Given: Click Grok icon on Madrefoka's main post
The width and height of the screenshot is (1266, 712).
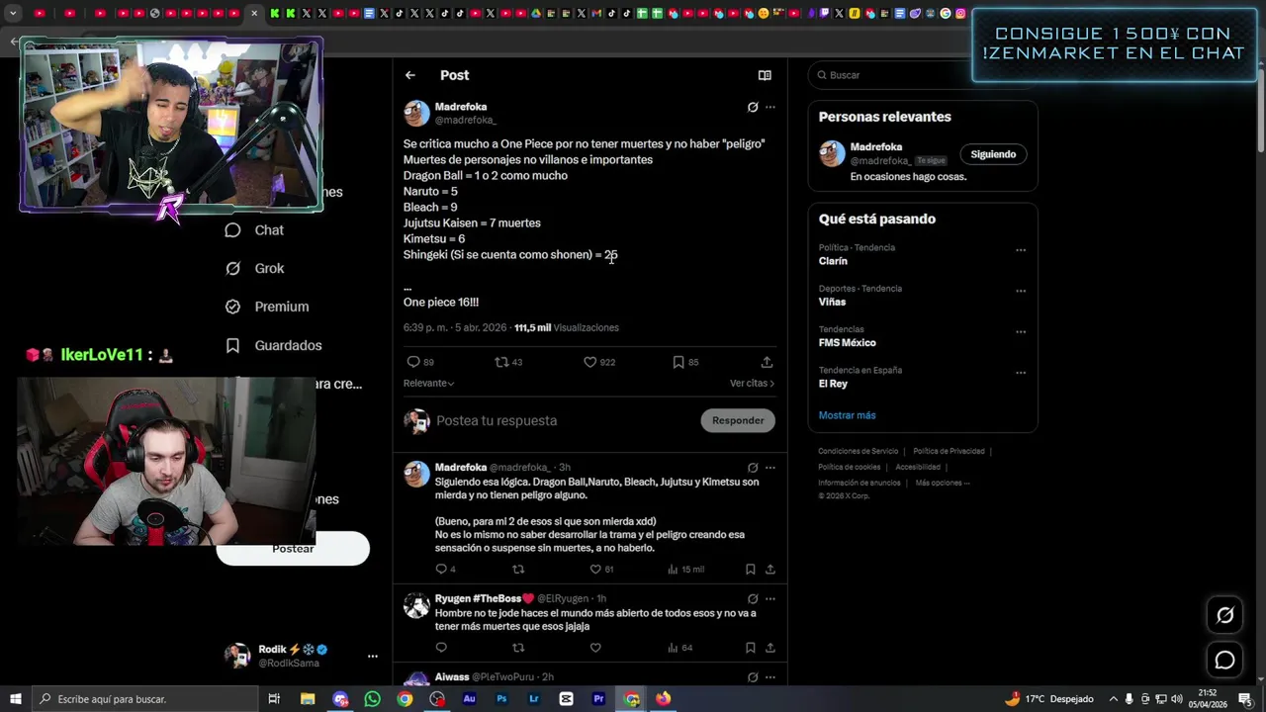Looking at the screenshot, I should [753, 107].
